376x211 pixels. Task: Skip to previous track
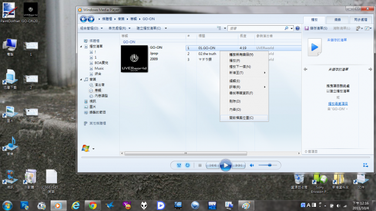(213, 165)
